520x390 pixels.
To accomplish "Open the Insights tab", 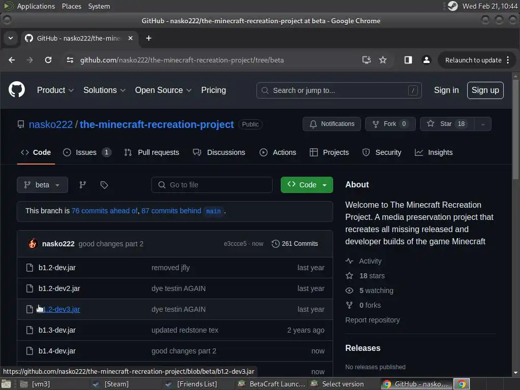I will tap(434, 152).
